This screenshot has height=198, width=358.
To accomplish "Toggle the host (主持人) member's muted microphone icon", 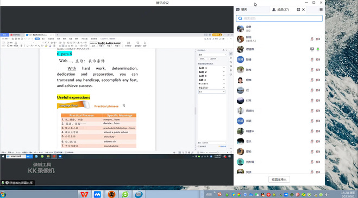I will click(x=312, y=39).
